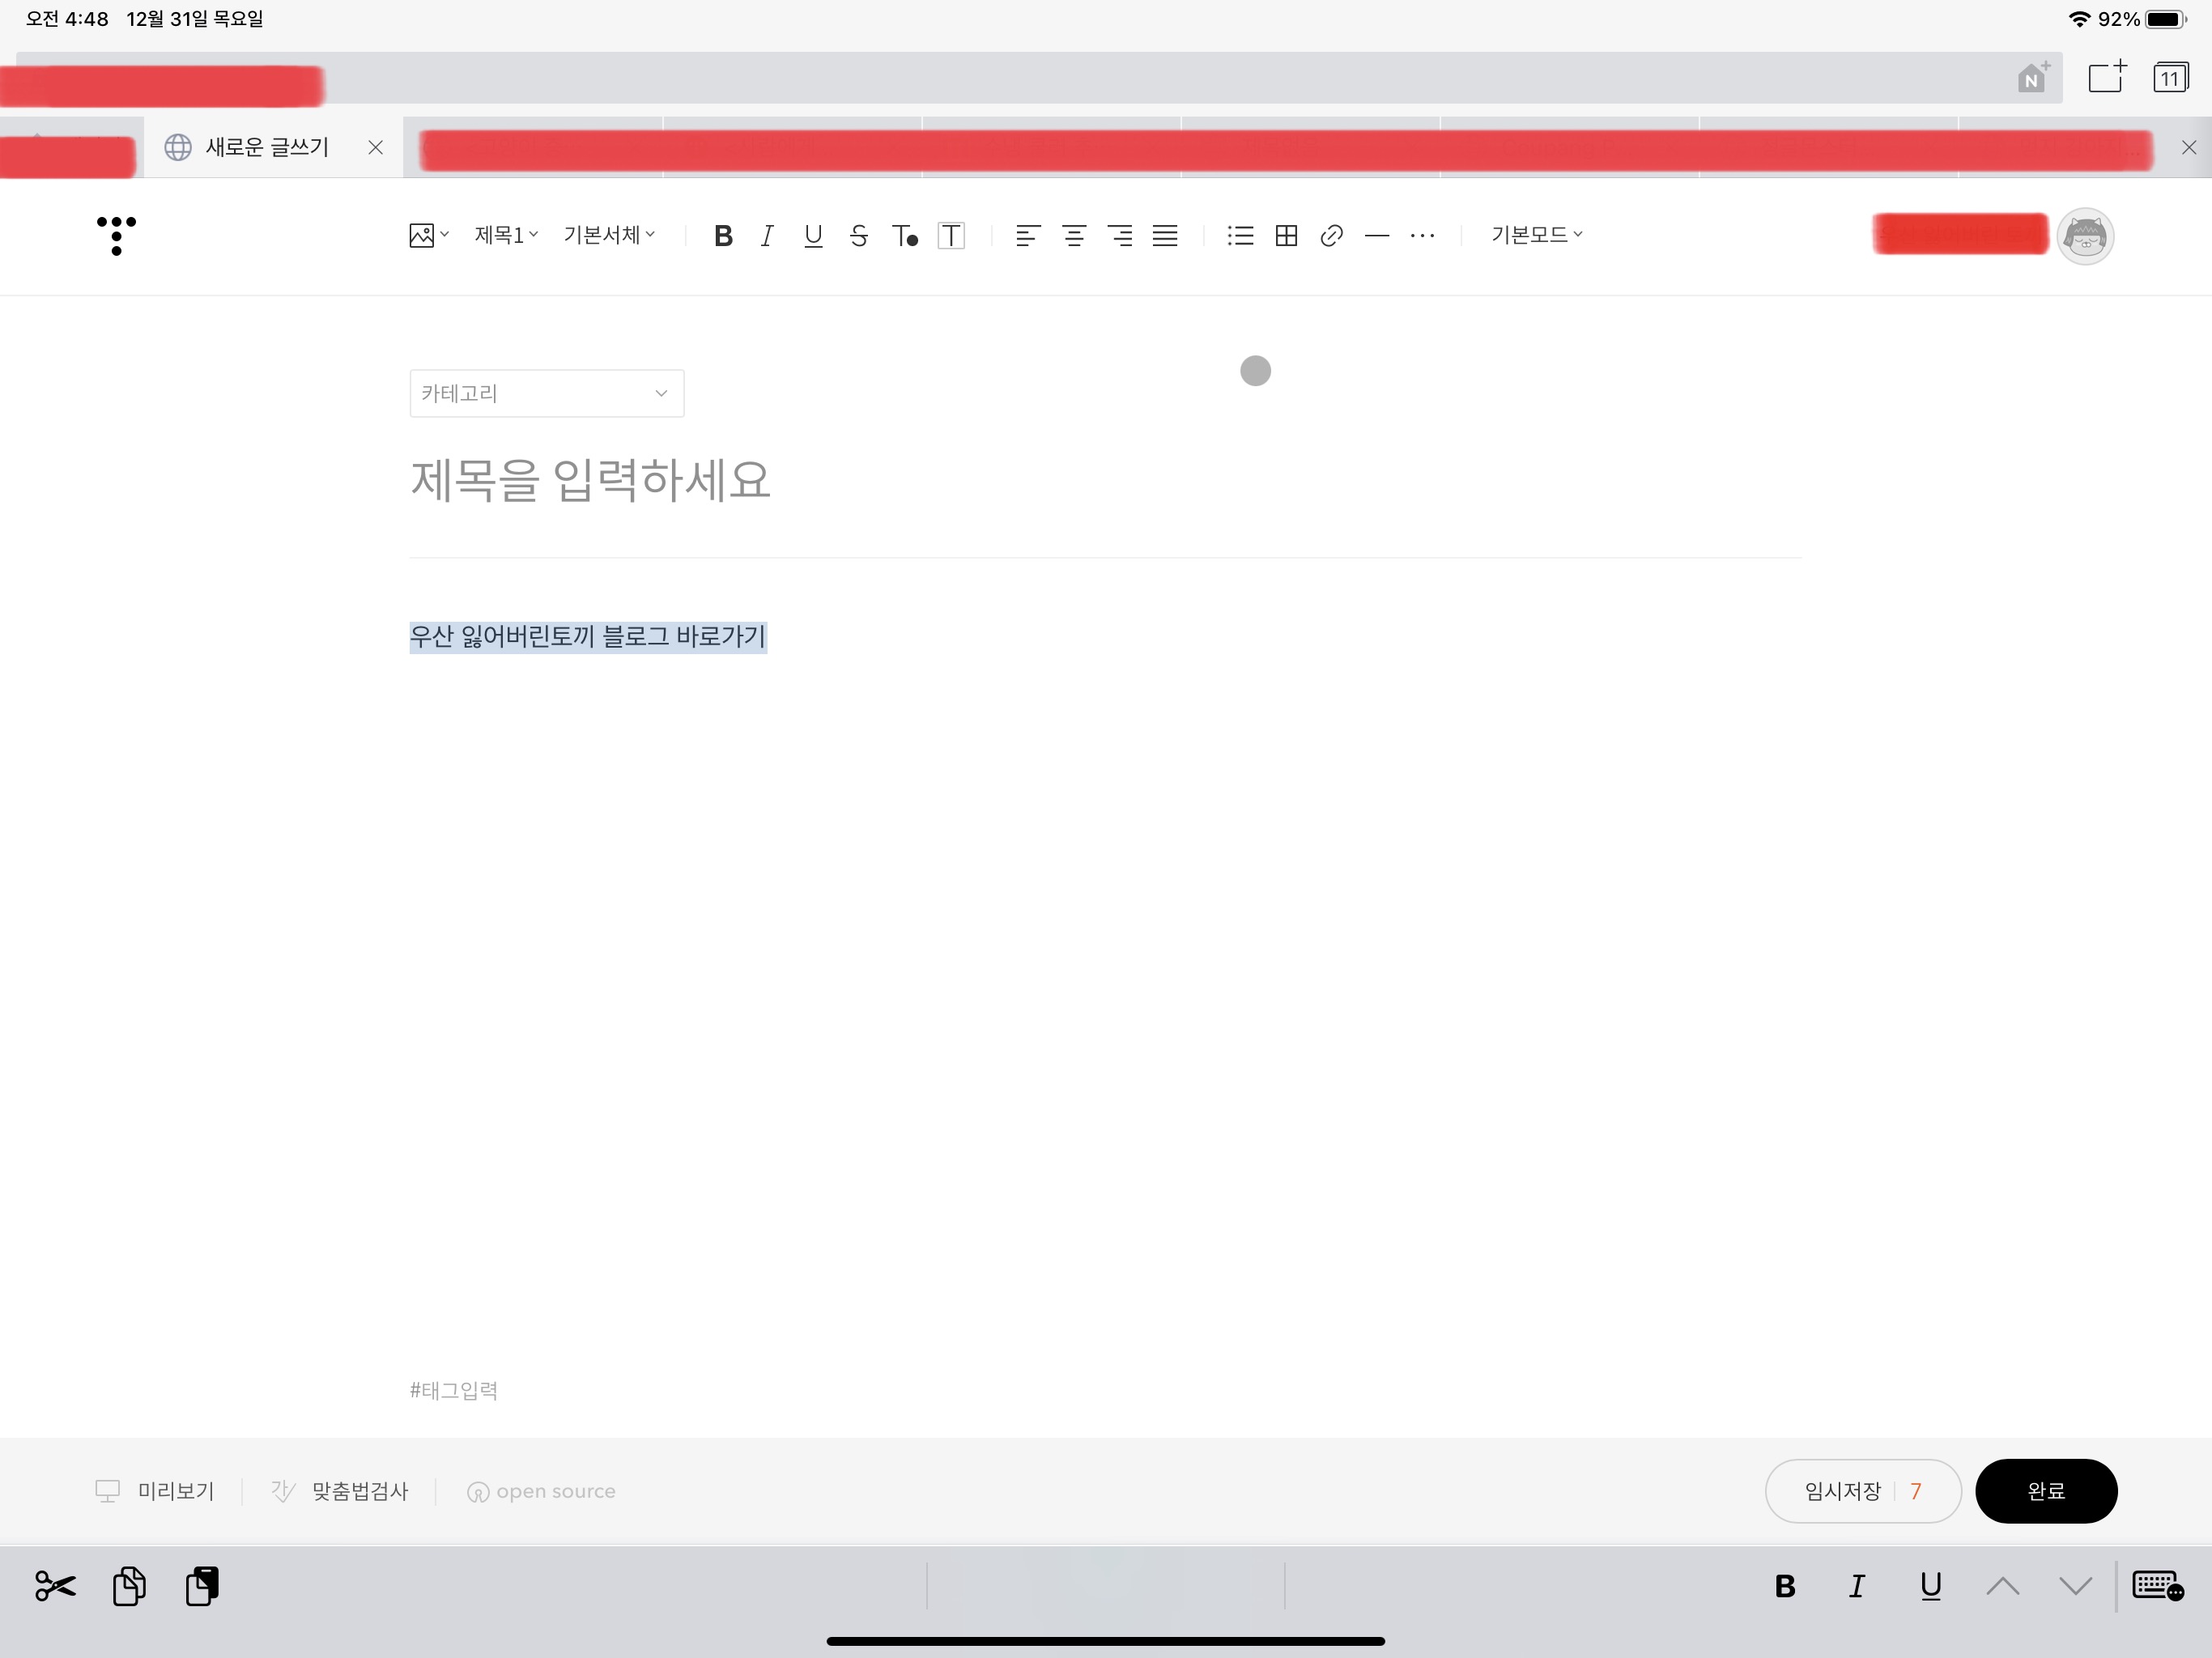This screenshot has height=1658, width=2212.
Task: Toggle strikethrough formatting
Action: 858,236
